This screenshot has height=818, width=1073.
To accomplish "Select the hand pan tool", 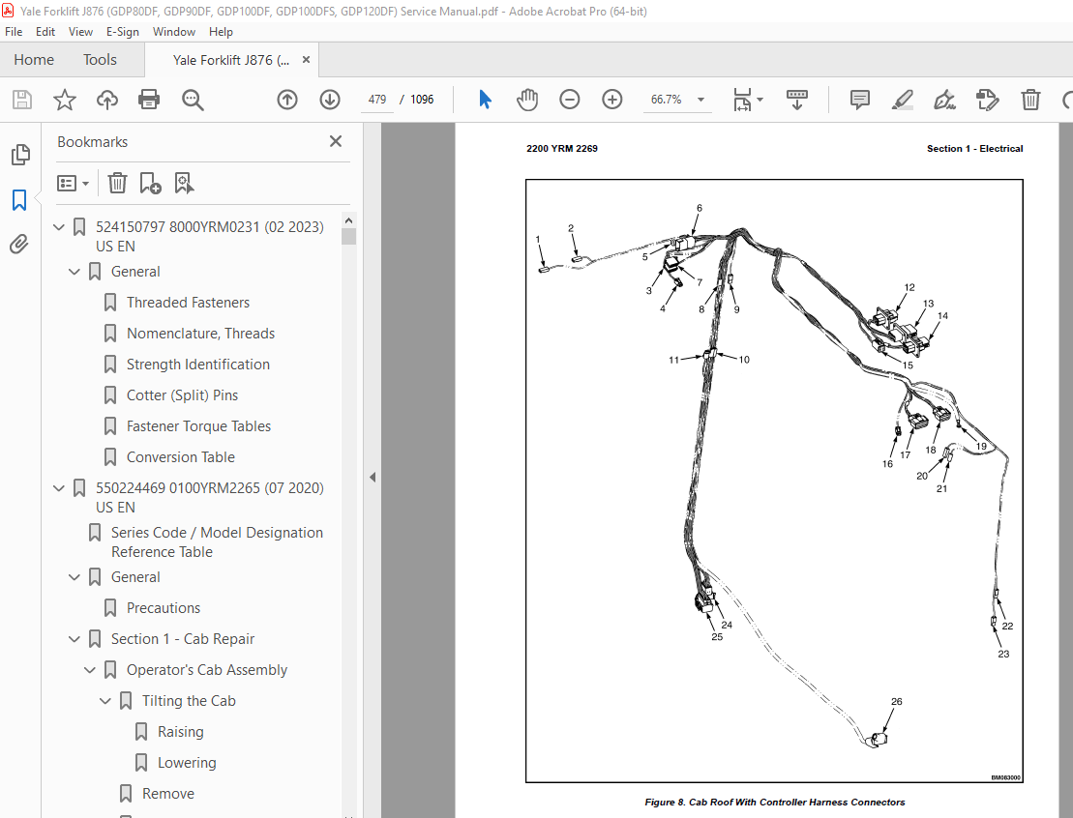I will tap(527, 100).
